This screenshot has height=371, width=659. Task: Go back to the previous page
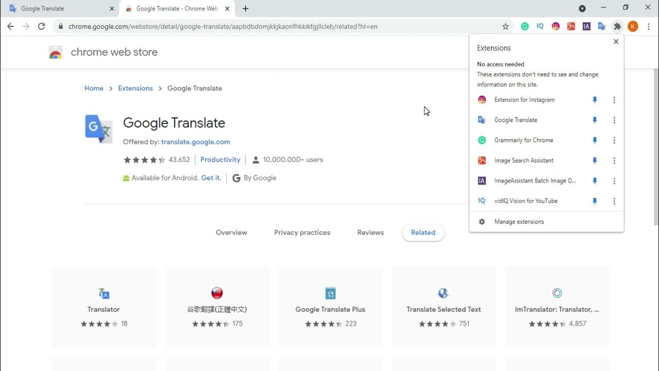[11, 26]
